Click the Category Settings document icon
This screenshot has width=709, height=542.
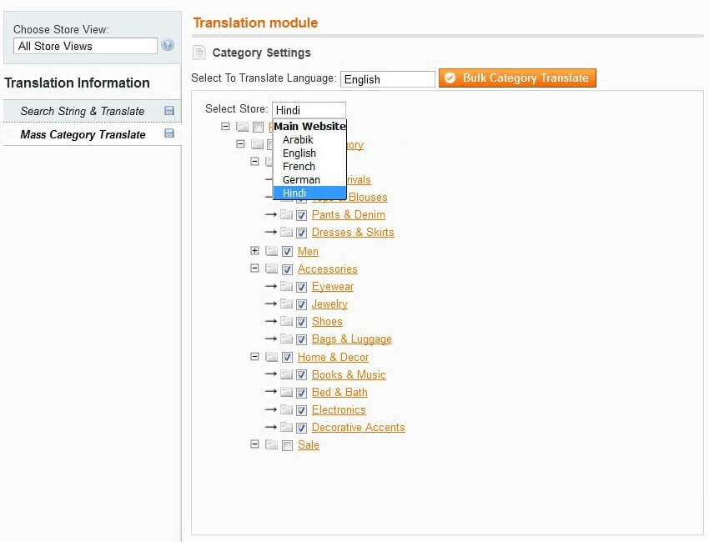coord(199,53)
